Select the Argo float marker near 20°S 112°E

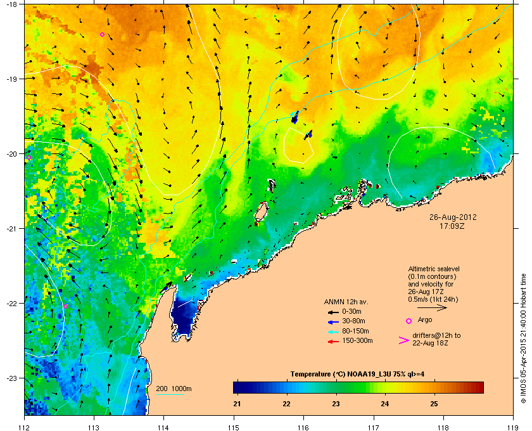[29, 158]
